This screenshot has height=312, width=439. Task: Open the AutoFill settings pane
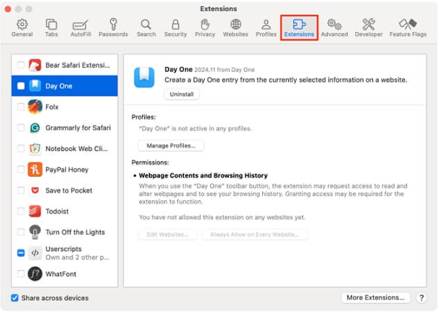coord(80,28)
